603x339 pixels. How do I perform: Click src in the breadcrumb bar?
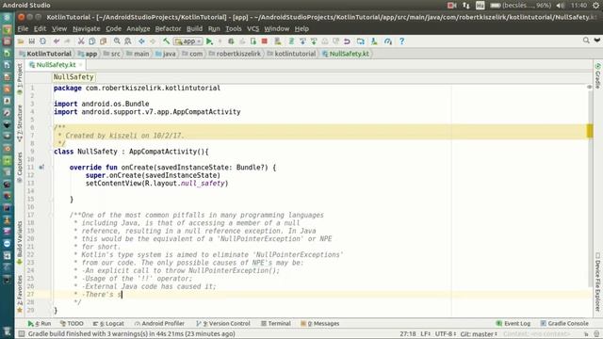point(112,54)
